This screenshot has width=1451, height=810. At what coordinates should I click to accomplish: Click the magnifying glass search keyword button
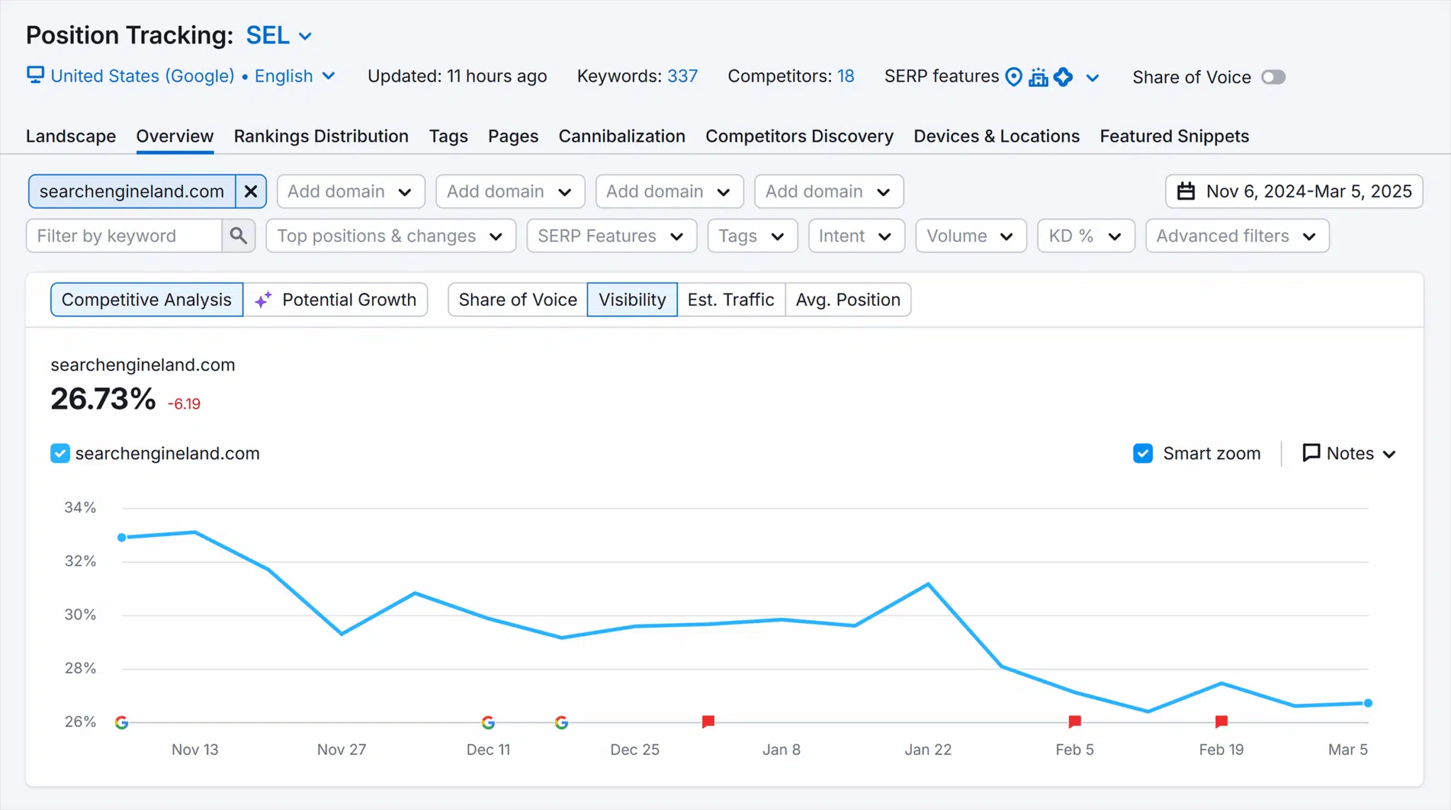click(x=239, y=236)
